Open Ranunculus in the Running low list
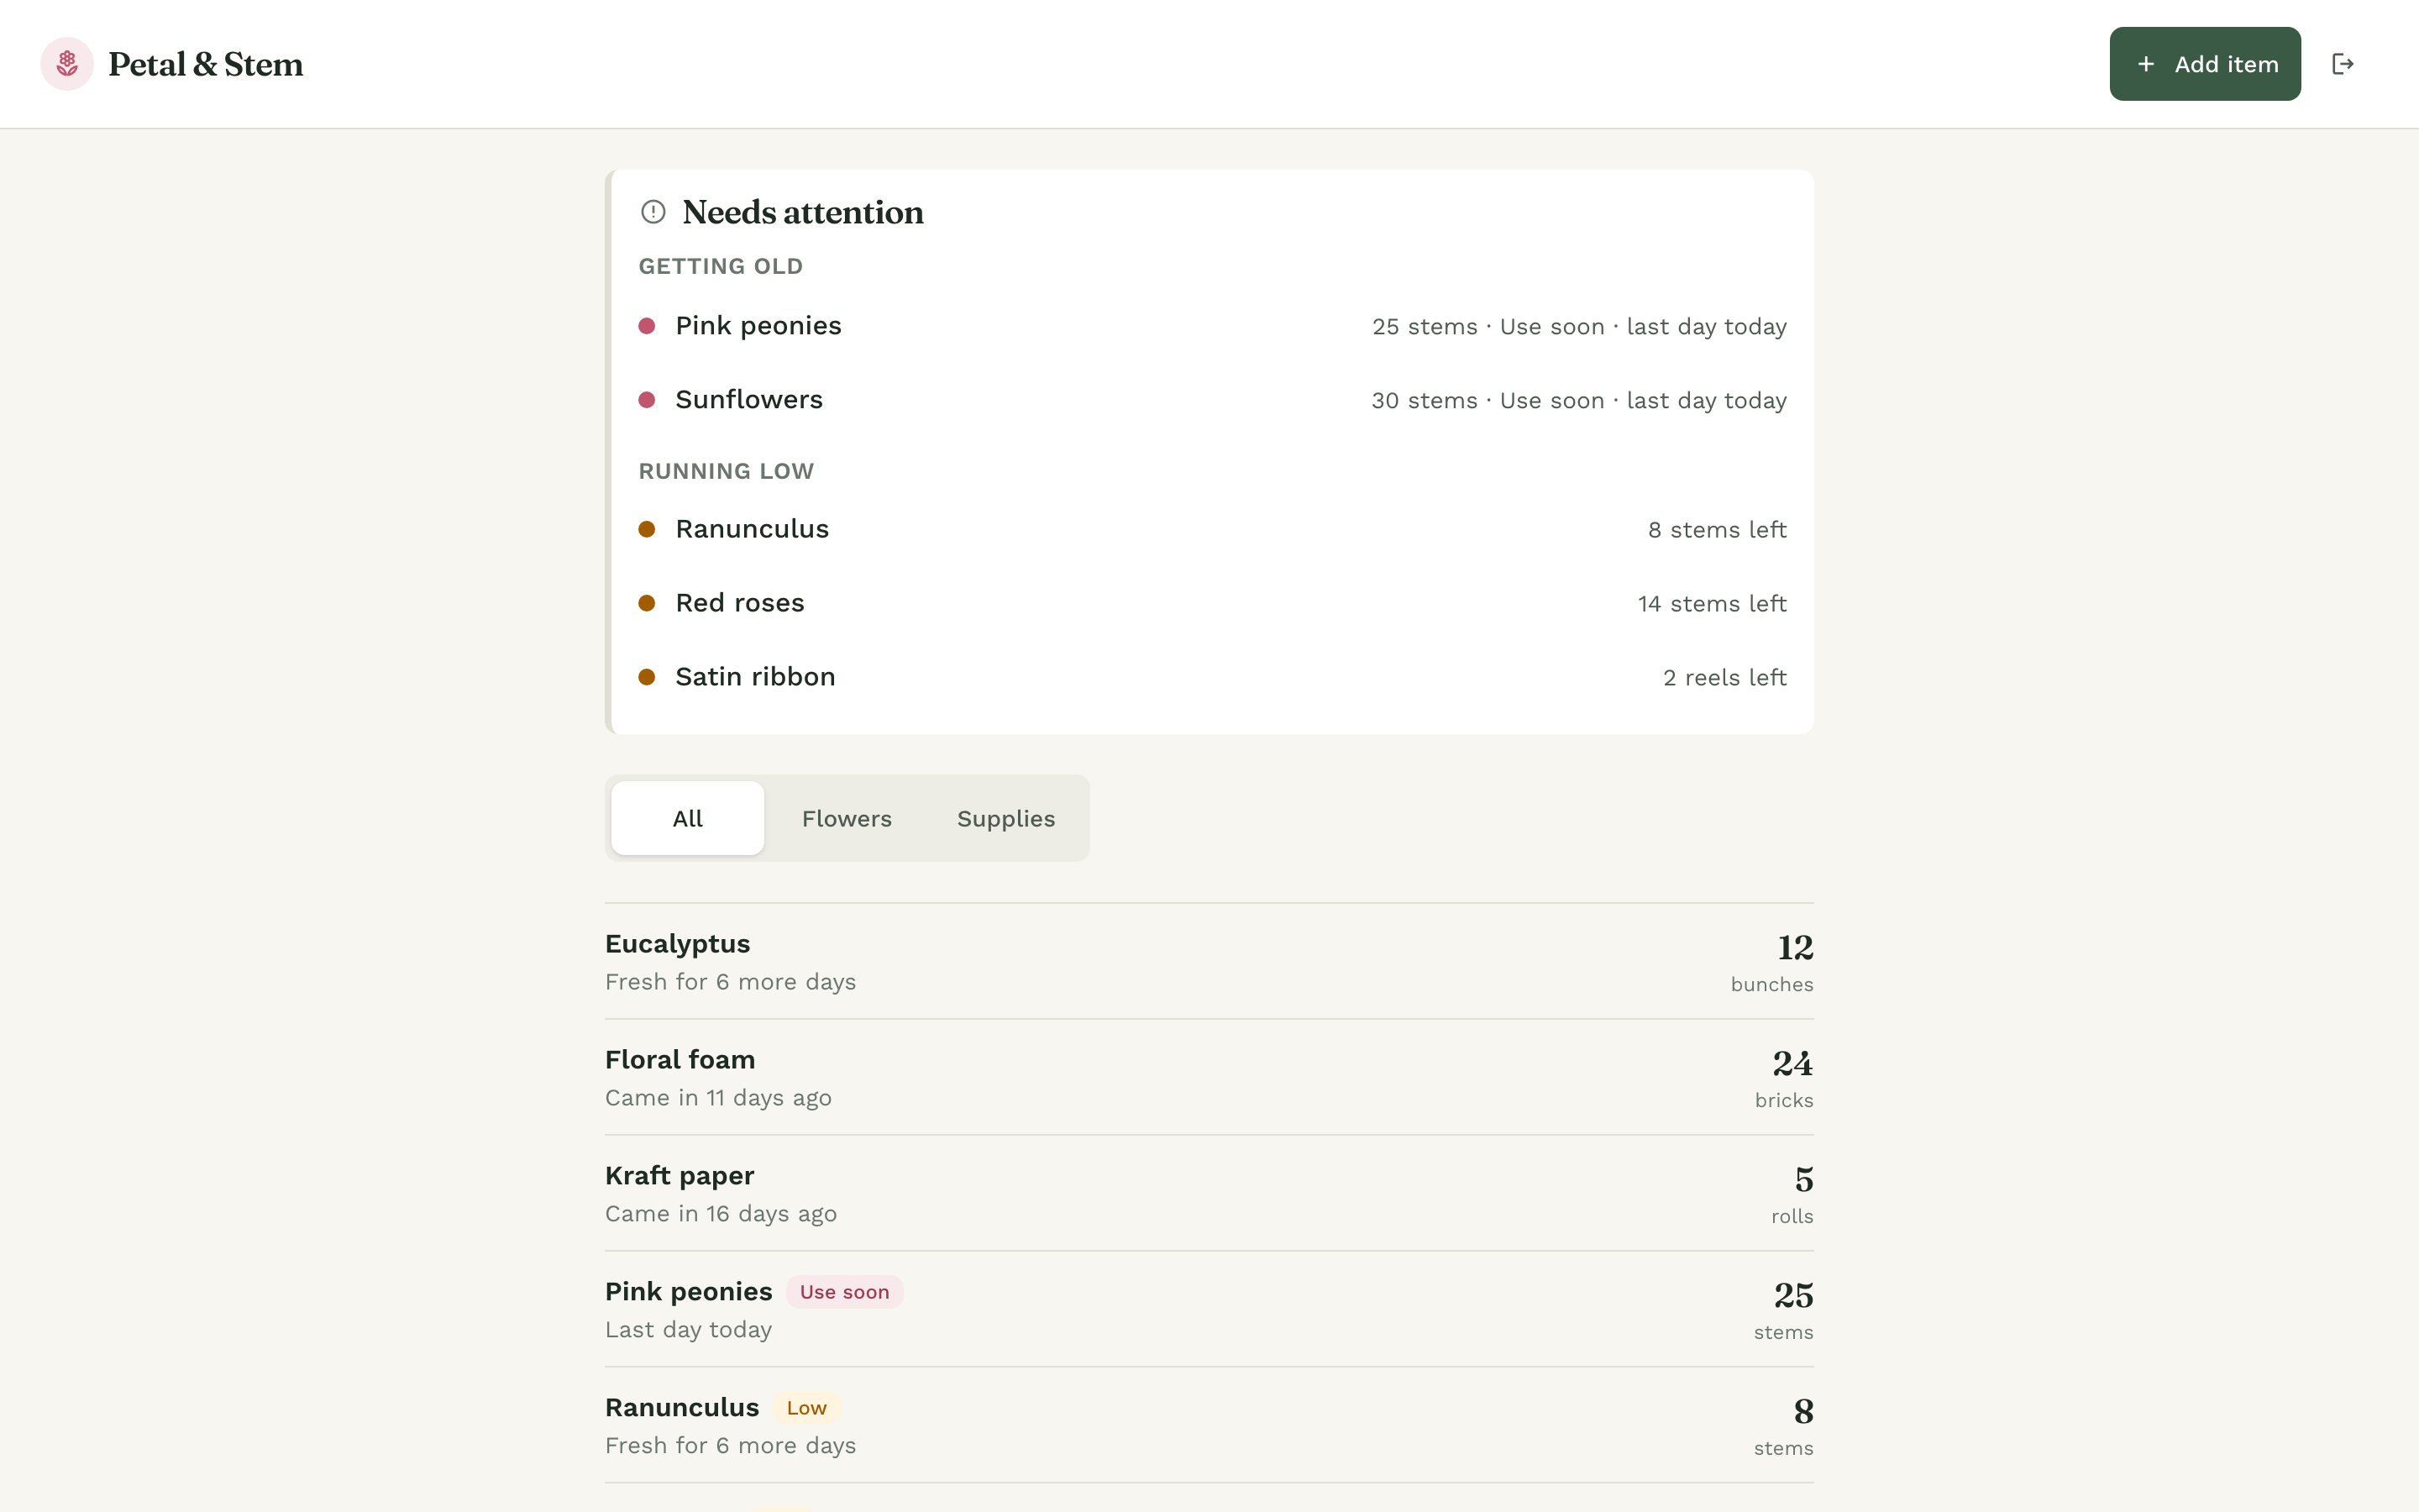The height and width of the screenshot is (1512, 2419). [1211, 529]
